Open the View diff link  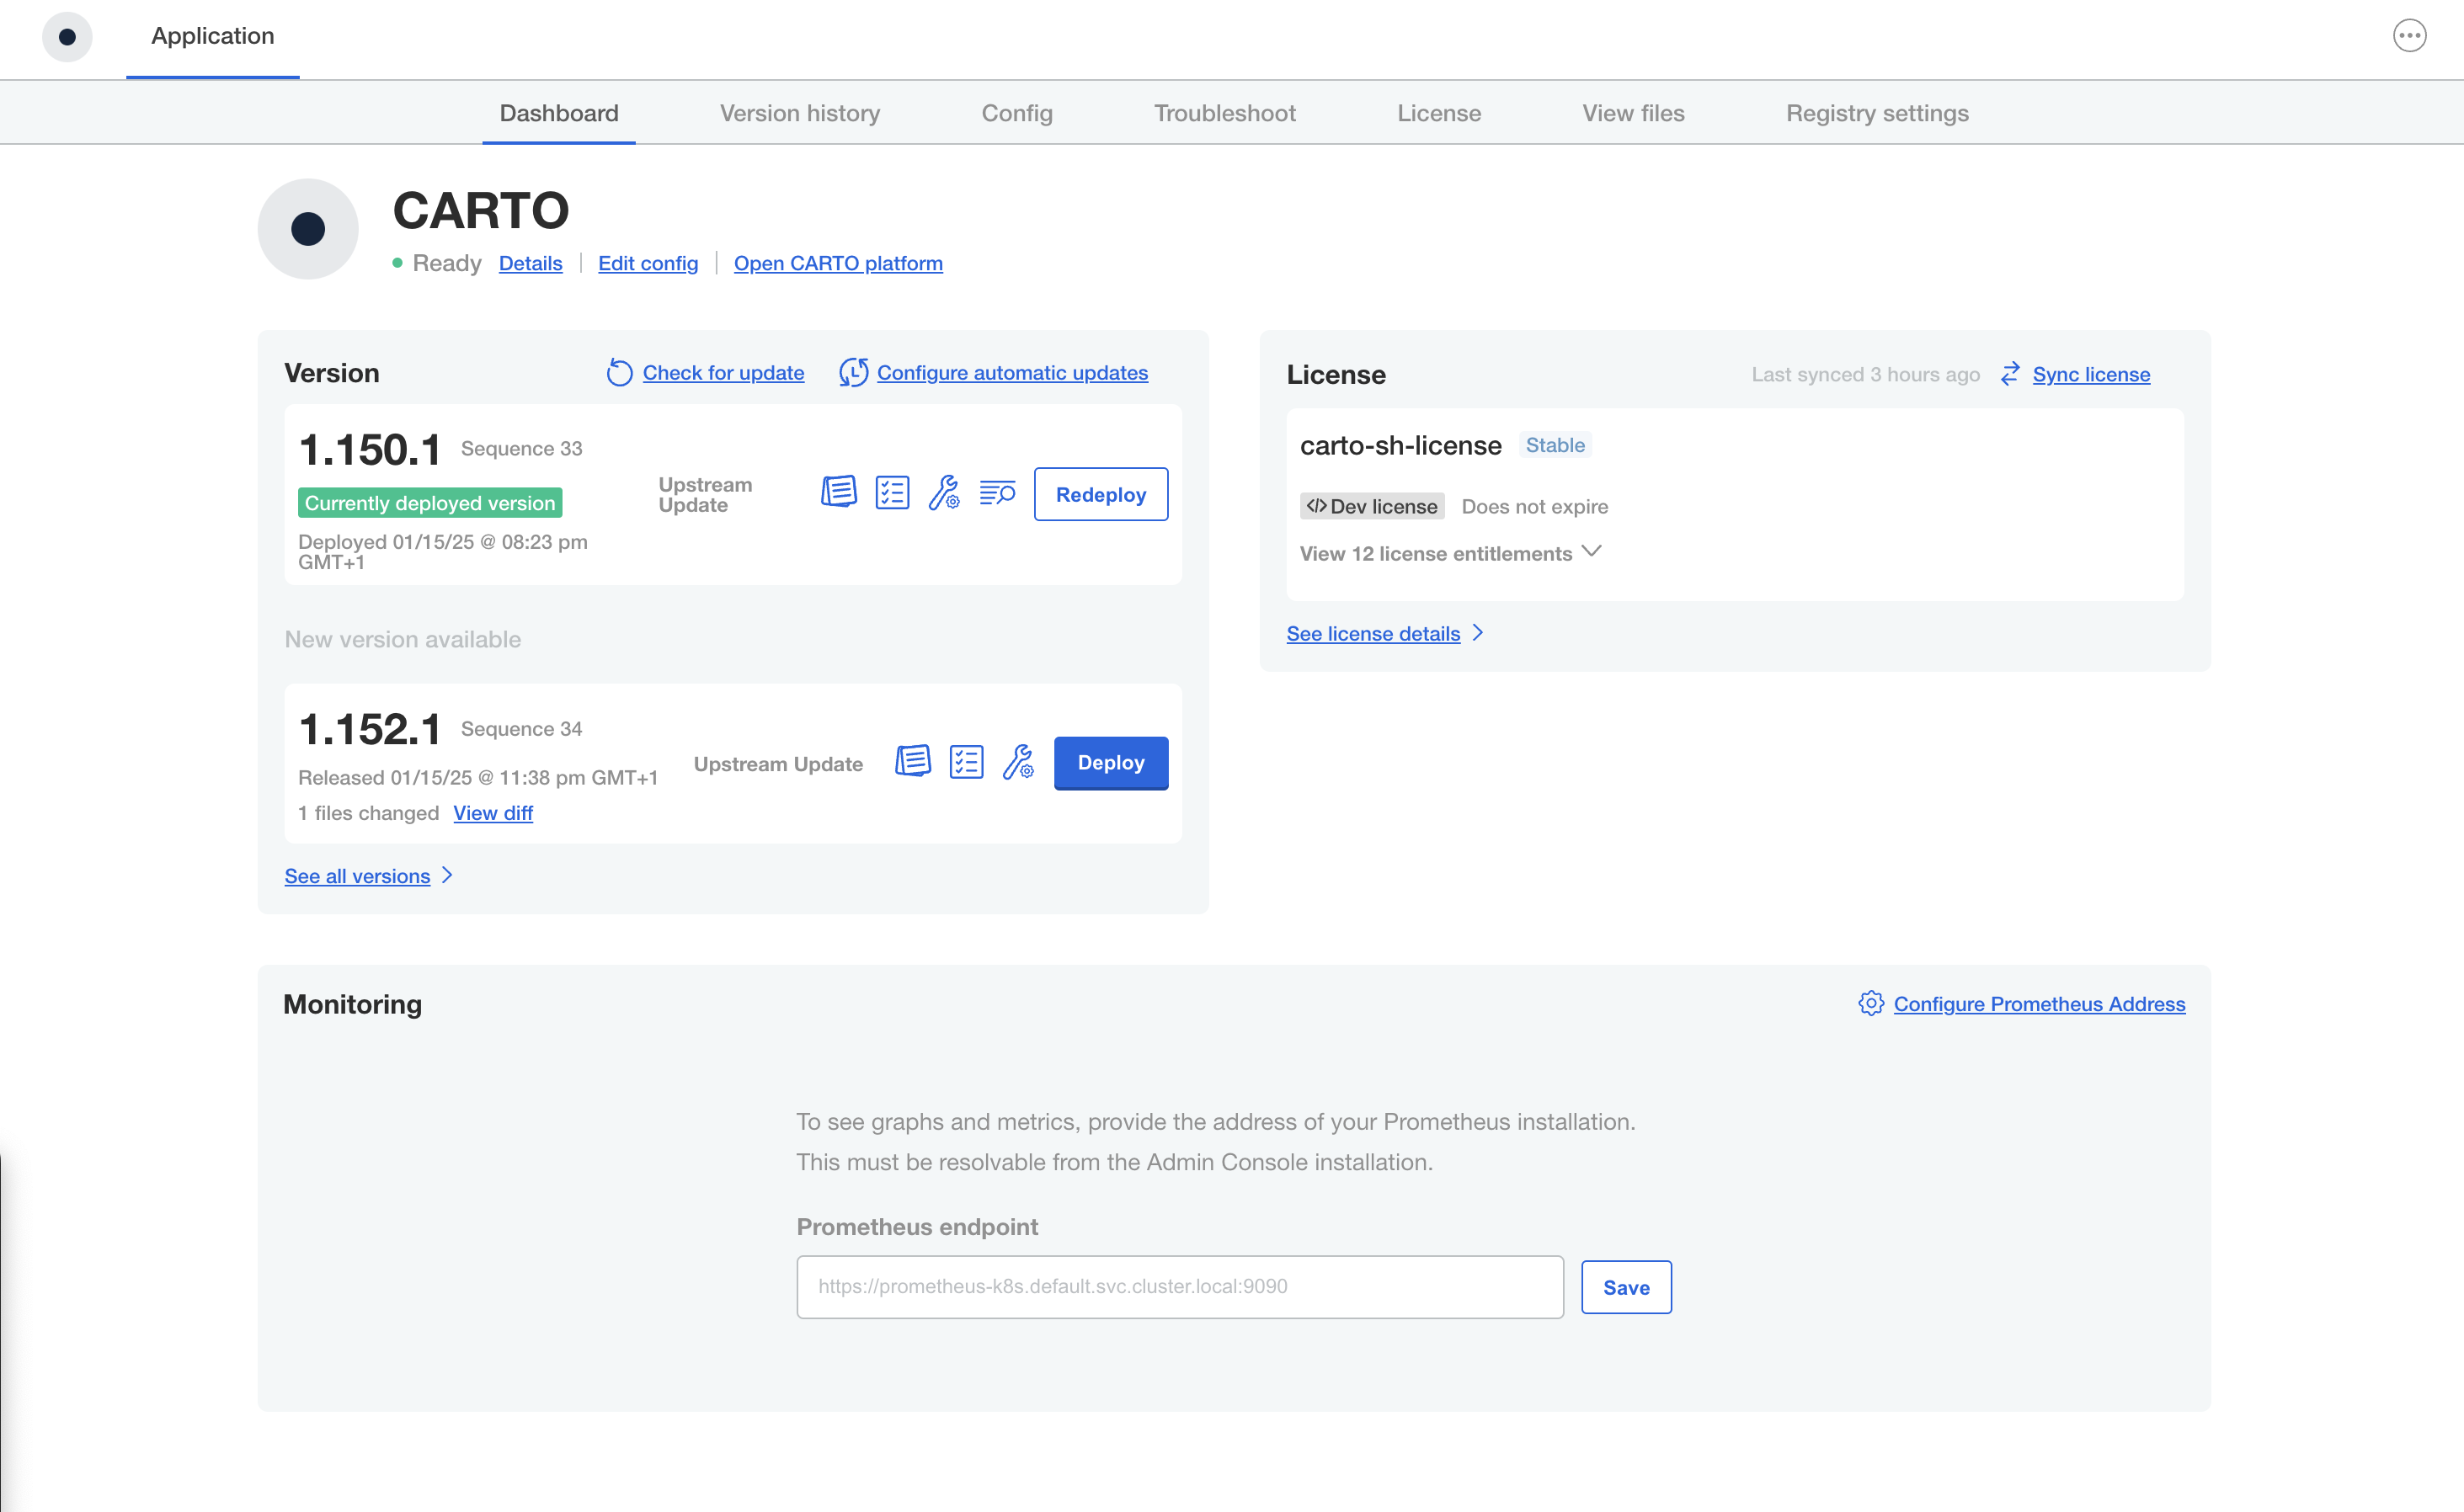[x=493, y=813]
